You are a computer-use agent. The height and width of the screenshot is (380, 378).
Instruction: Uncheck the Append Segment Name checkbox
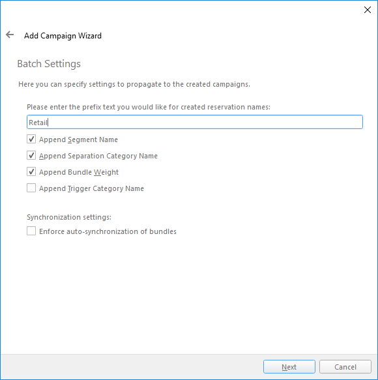tap(31, 139)
